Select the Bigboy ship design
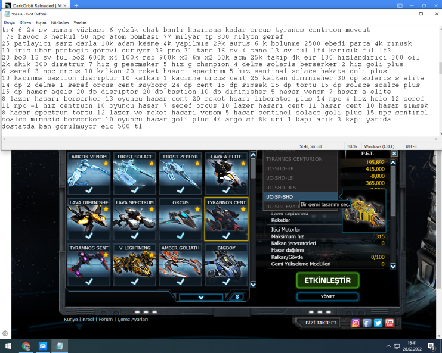Image resolution: width=442 pixels, height=353 pixels. (x=226, y=265)
